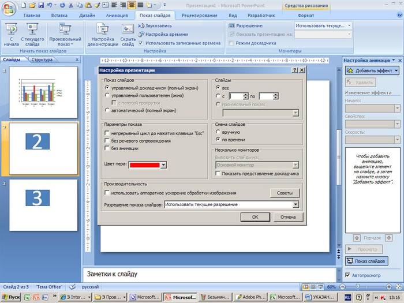The height and width of the screenshot is (303, 404).
Task: Select slide 3 thumbnail in the panel
Action: pos(44,204)
